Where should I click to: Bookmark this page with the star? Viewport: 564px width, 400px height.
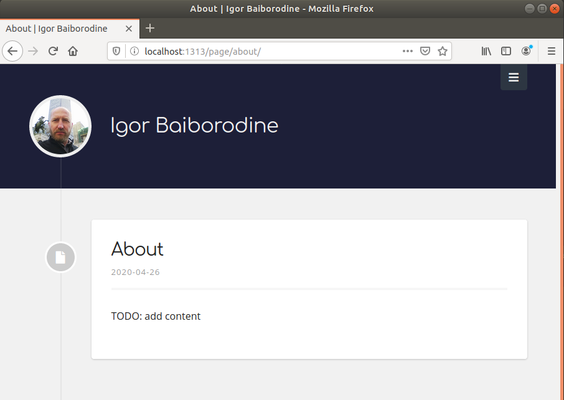[x=443, y=51]
